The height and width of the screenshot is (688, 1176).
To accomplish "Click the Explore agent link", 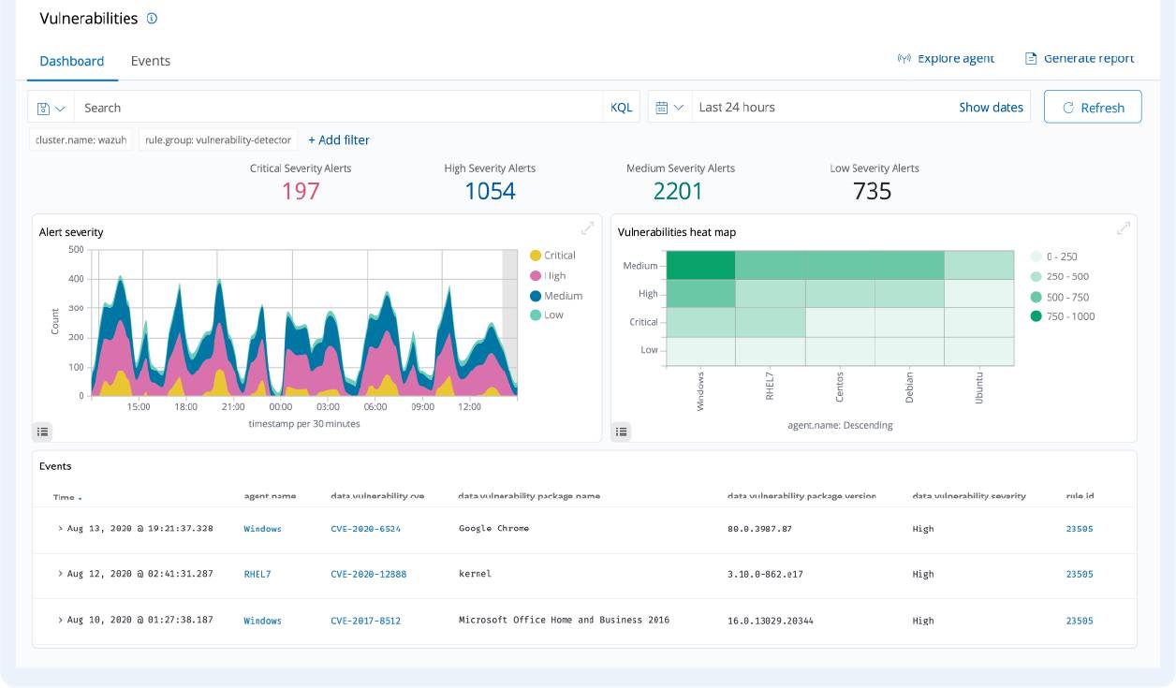I will click(x=946, y=58).
